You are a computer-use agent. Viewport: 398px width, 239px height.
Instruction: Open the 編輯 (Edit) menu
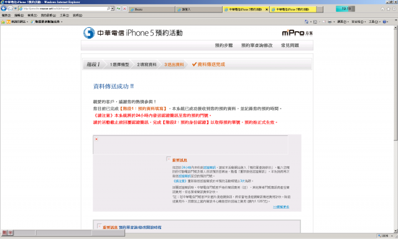(x=19, y=16)
